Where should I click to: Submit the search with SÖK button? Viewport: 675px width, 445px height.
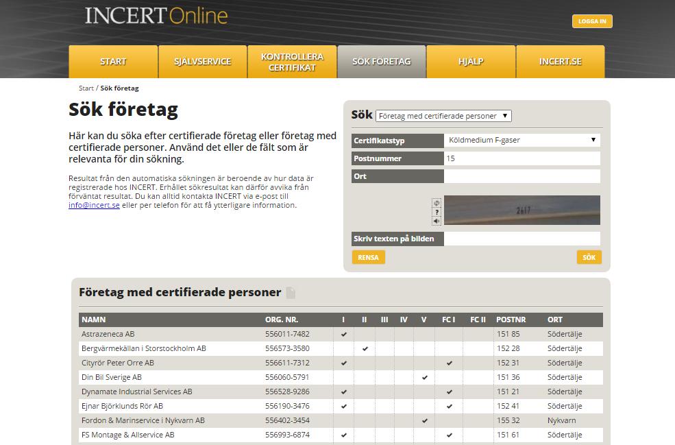click(x=589, y=257)
